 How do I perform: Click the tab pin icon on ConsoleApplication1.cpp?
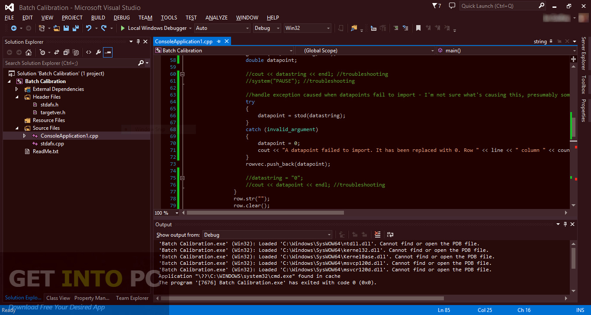point(219,42)
